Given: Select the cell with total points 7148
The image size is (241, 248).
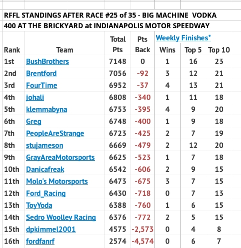Looking at the screenshot, I should [x=118, y=61].
